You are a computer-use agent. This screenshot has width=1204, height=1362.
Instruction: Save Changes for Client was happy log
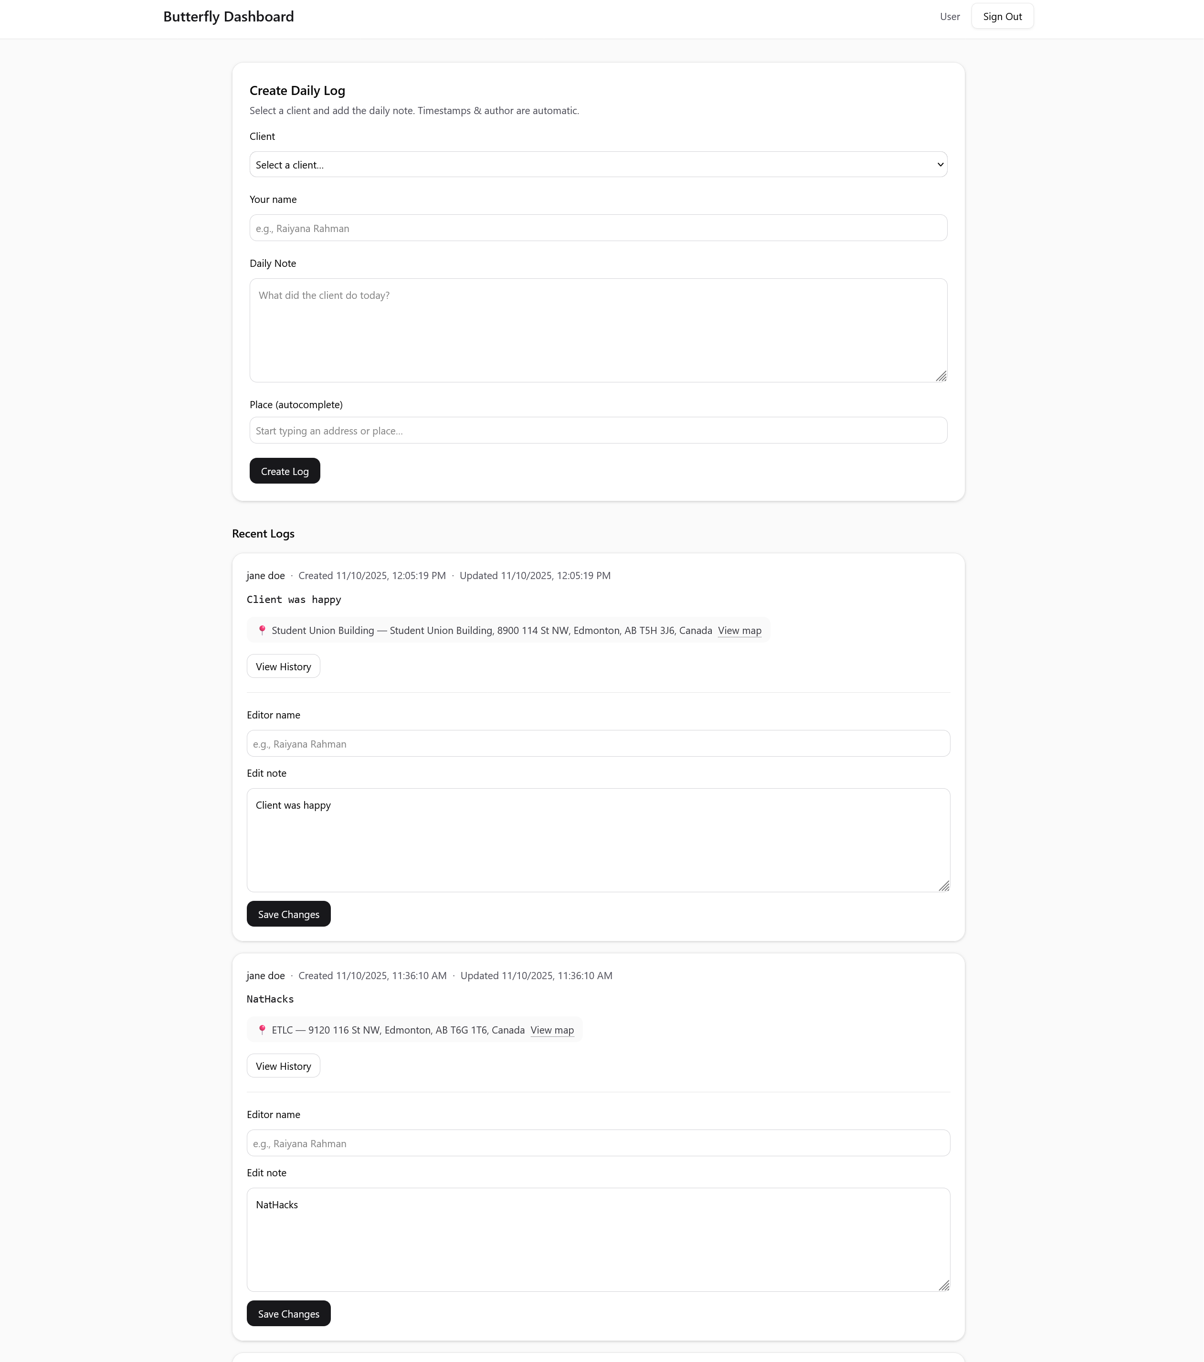click(288, 914)
